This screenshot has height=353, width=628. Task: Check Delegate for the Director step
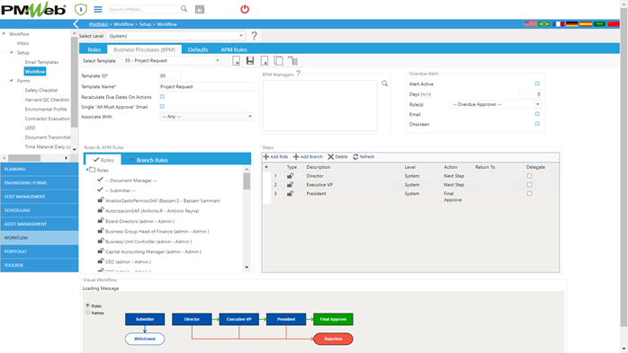(x=529, y=176)
